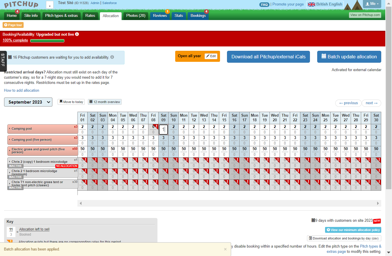Click the info icon next to 'Upgraded but not live'

(x=77, y=34)
